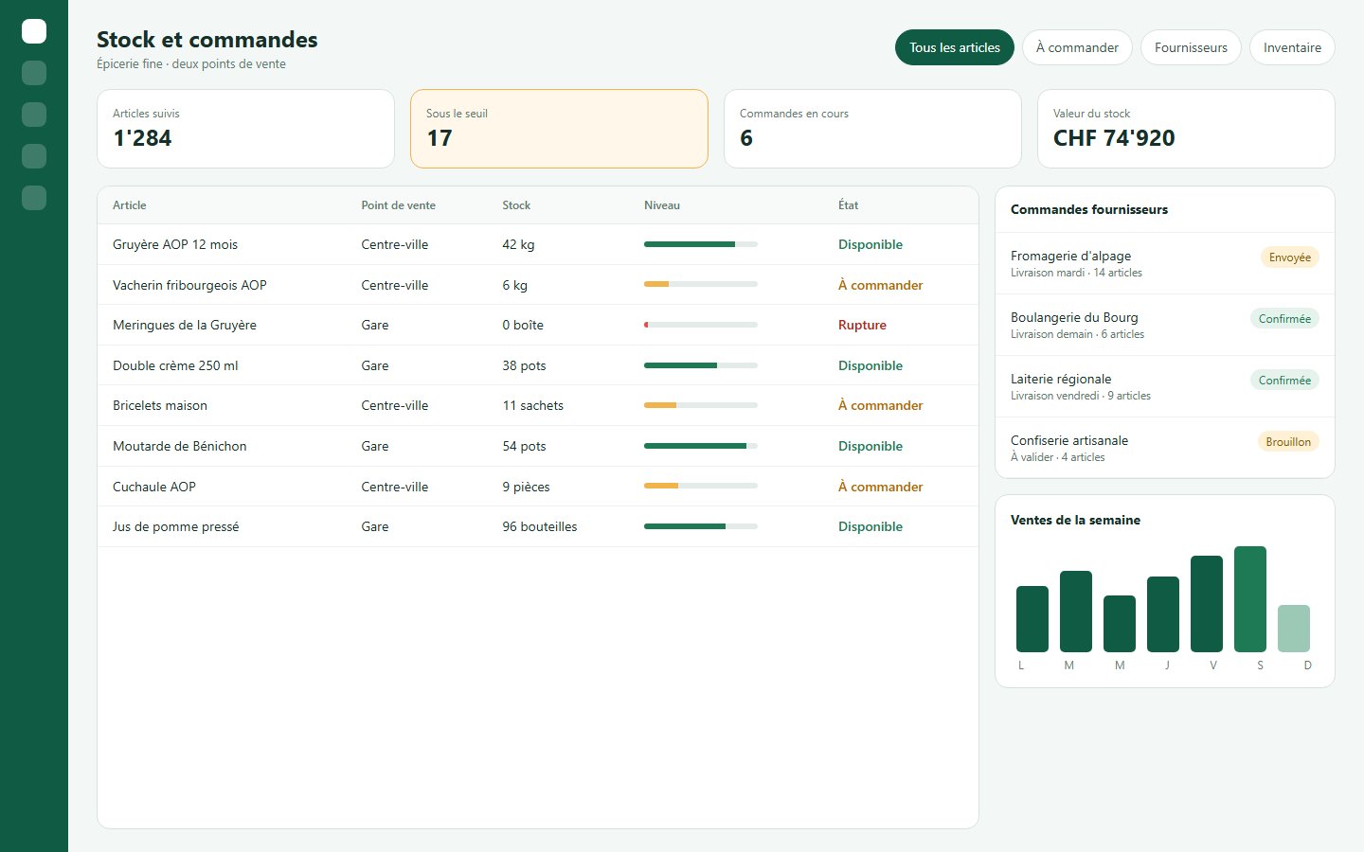Click "Jus de pomme pressé" article name
Image resolution: width=1364 pixels, height=852 pixels.
click(x=176, y=526)
